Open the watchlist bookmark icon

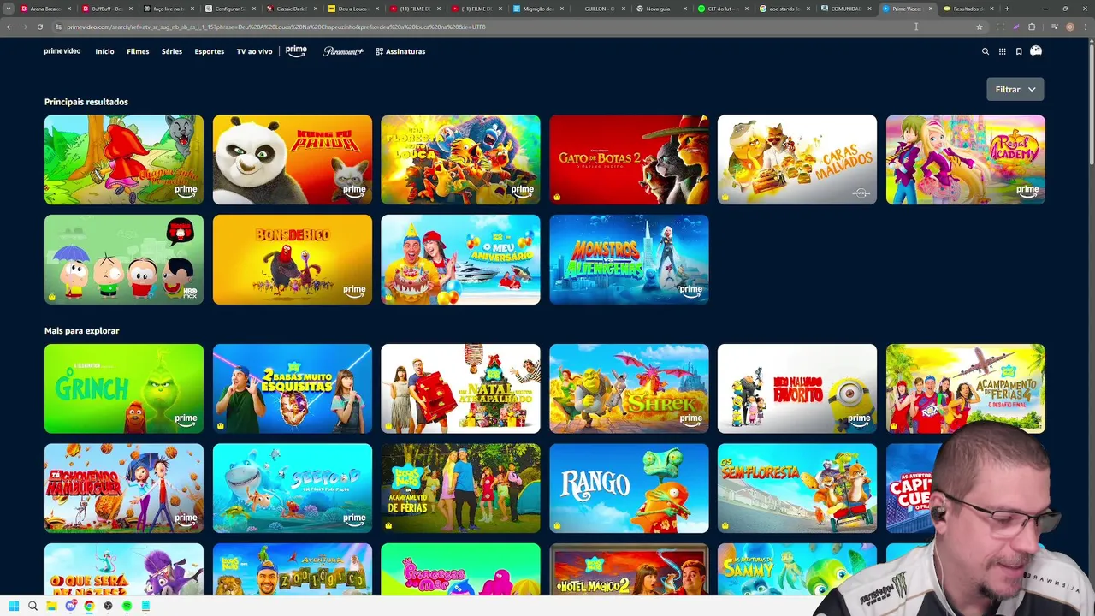pyautogui.click(x=1019, y=51)
